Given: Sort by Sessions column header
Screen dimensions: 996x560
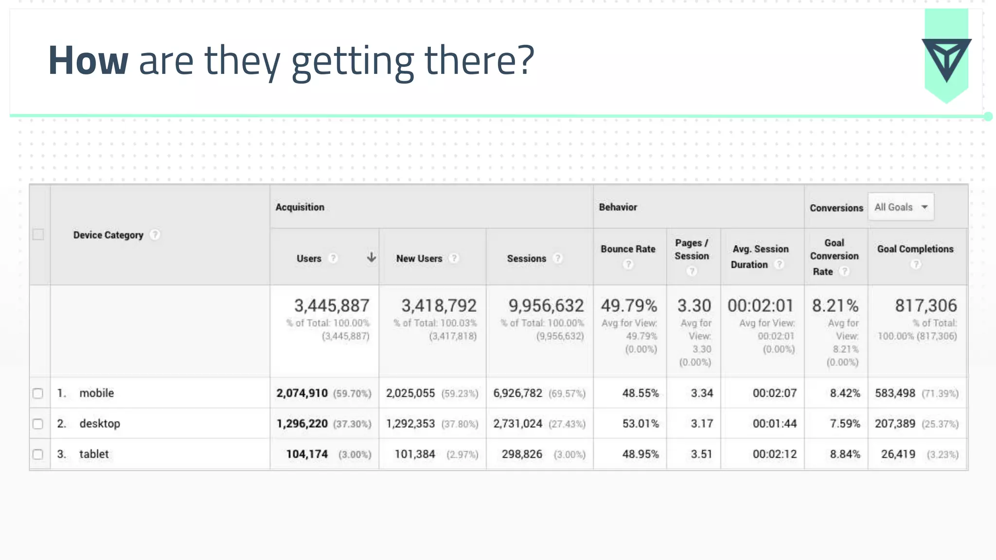Looking at the screenshot, I should click(x=526, y=259).
